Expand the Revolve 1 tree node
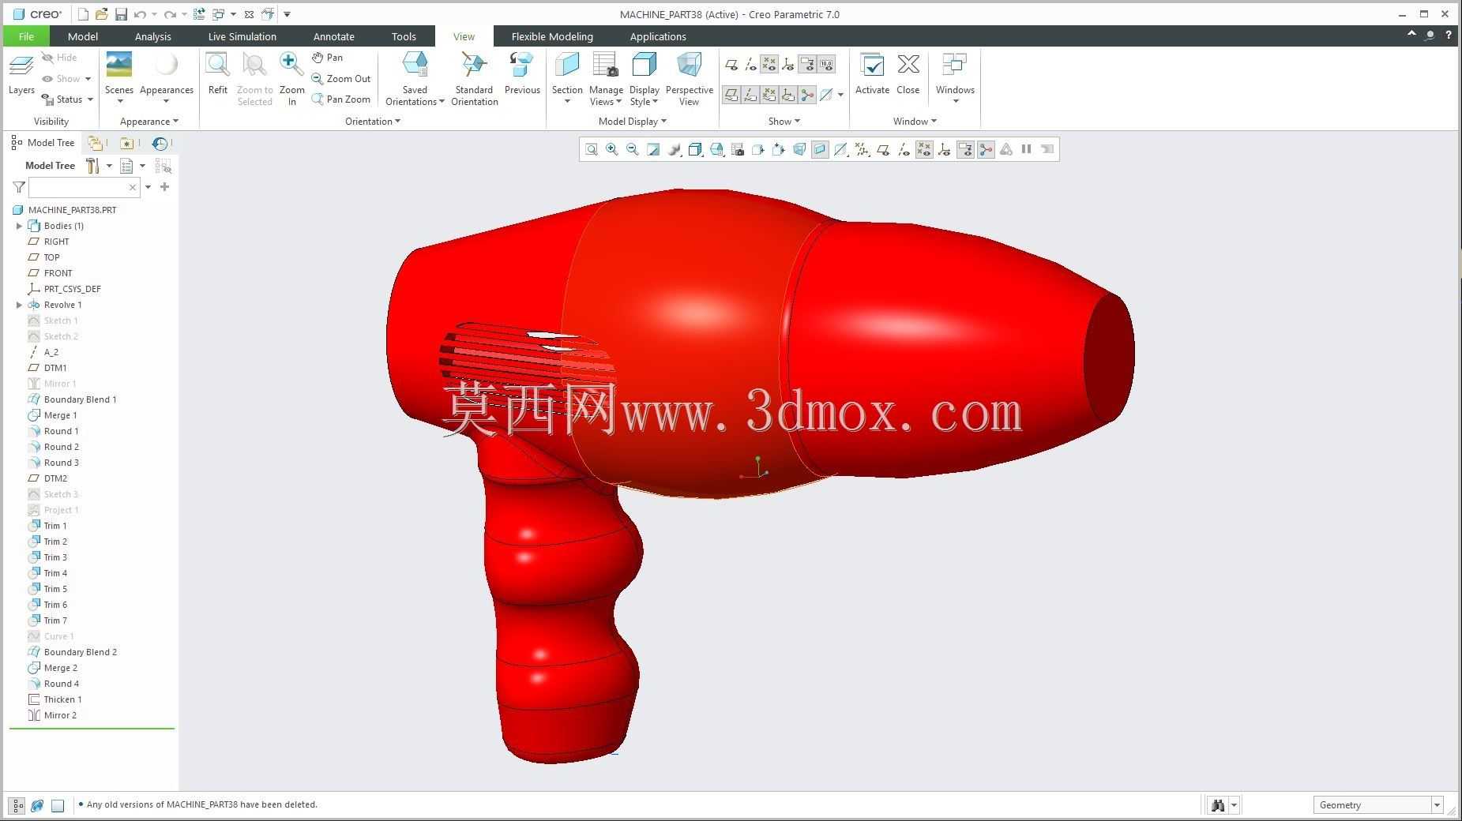This screenshot has height=821, width=1462. [x=19, y=305]
